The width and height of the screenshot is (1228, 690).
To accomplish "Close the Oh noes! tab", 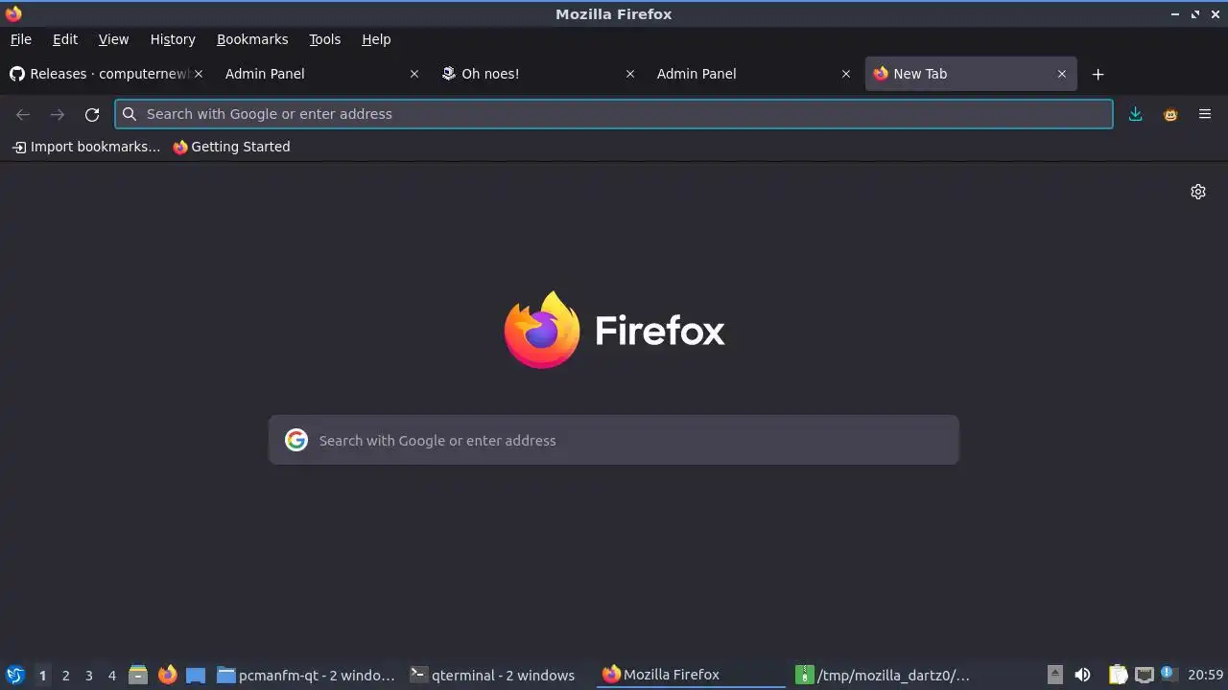I will (x=630, y=74).
